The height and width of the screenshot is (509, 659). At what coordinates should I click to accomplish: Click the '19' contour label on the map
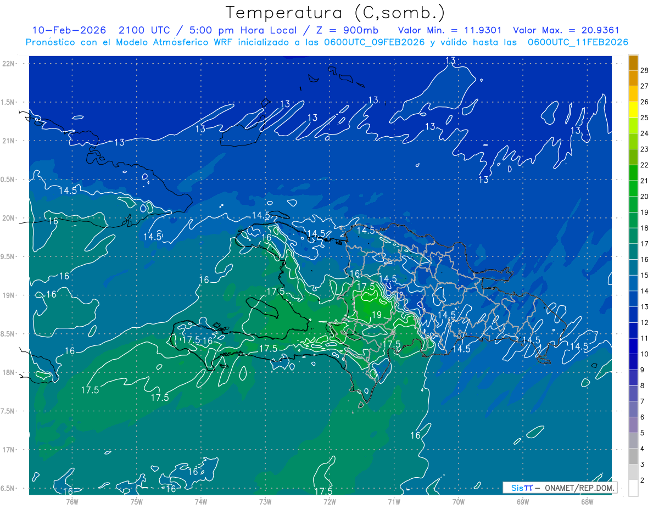(376, 315)
